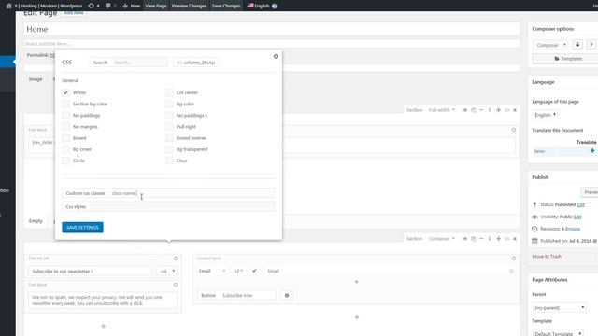Image resolution: width=598 pixels, height=336 pixels.
Task: Tick the No paddings y checkbox
Action: coord(169,116)
